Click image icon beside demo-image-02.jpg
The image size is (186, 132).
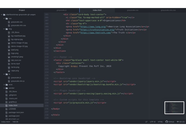pos(9,46)
